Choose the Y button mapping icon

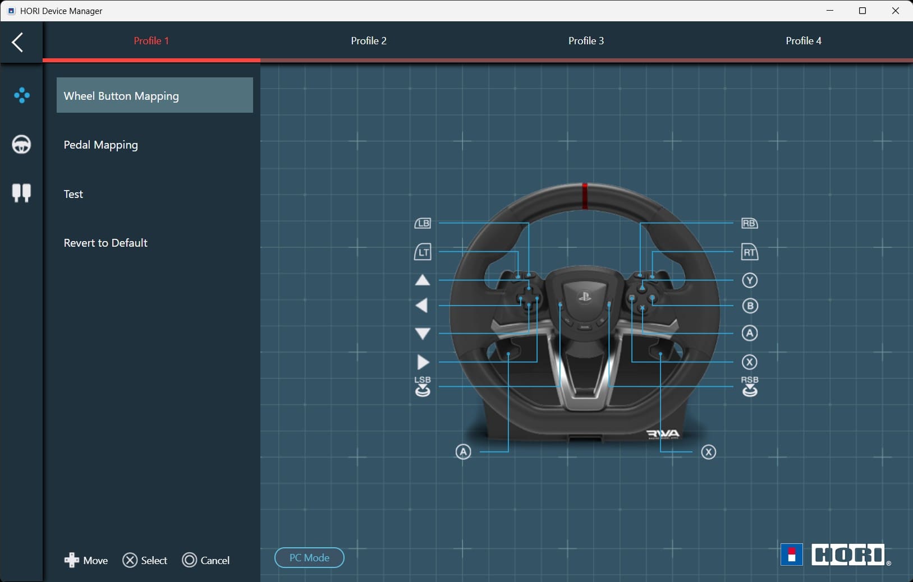tap(750, 280)
